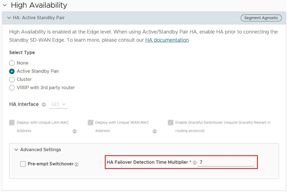Screen dimensions: 287x192
Task: Click info icon beside Pre-empt Switchover
Action: [x=77, y=165]
